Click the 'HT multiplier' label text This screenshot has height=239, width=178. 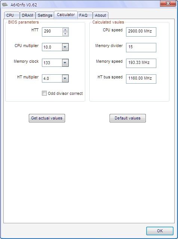(28, 77)
